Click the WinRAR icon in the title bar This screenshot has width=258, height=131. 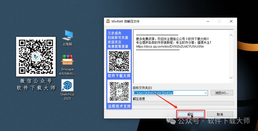tap(108, 21)
